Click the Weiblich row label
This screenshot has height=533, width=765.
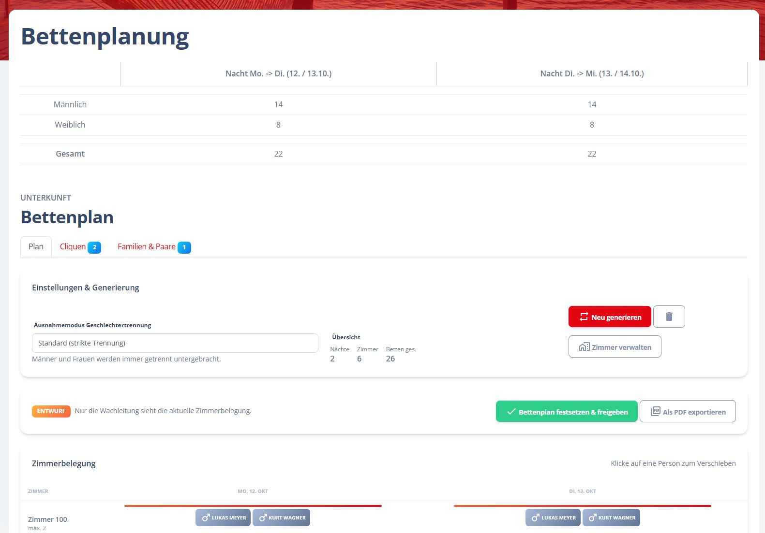coord(70,125)
